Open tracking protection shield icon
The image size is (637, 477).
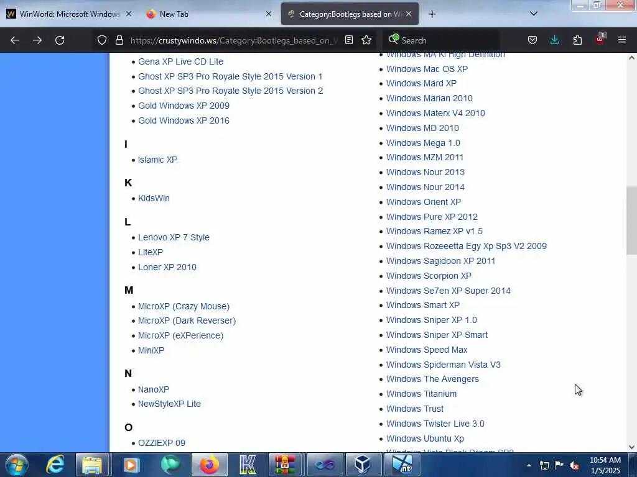pyautogui.click(x=102, y=40)
